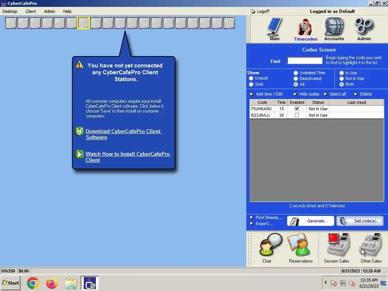
Task: Select the Deactivated radio button
Action: [x=296, y=79]
